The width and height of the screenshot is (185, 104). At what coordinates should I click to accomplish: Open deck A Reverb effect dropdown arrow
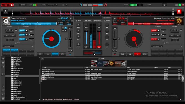[x=27, y=35]
